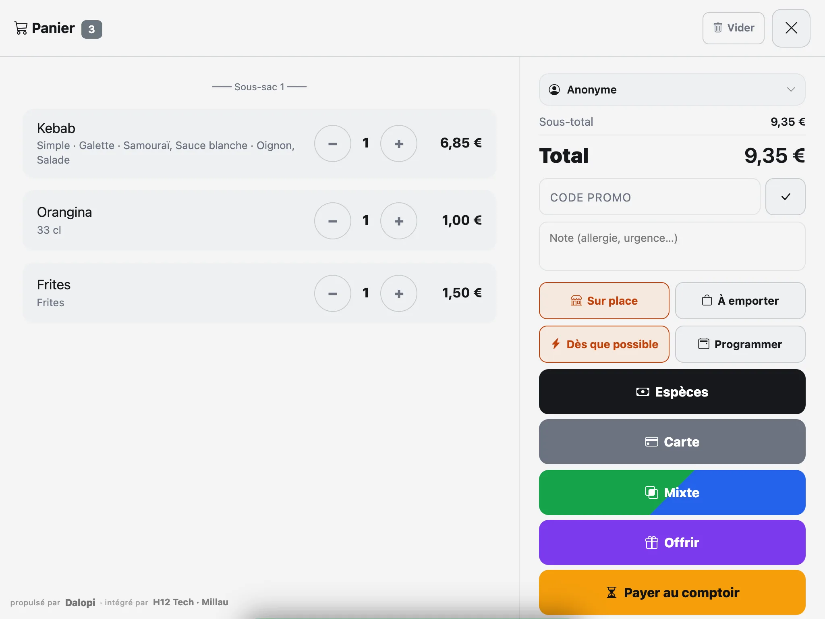Click the Frites price 1,50 €
The image size is (825, 619).
click(462, 293)
